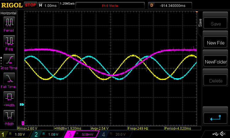The image size is (230, 138).
Task: Click the Freq=249 Hz measurement readout
Action: click(146, 128)
